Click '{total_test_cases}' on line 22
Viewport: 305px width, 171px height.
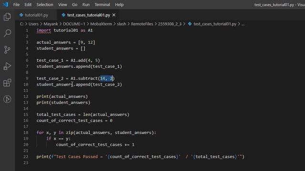215,156
